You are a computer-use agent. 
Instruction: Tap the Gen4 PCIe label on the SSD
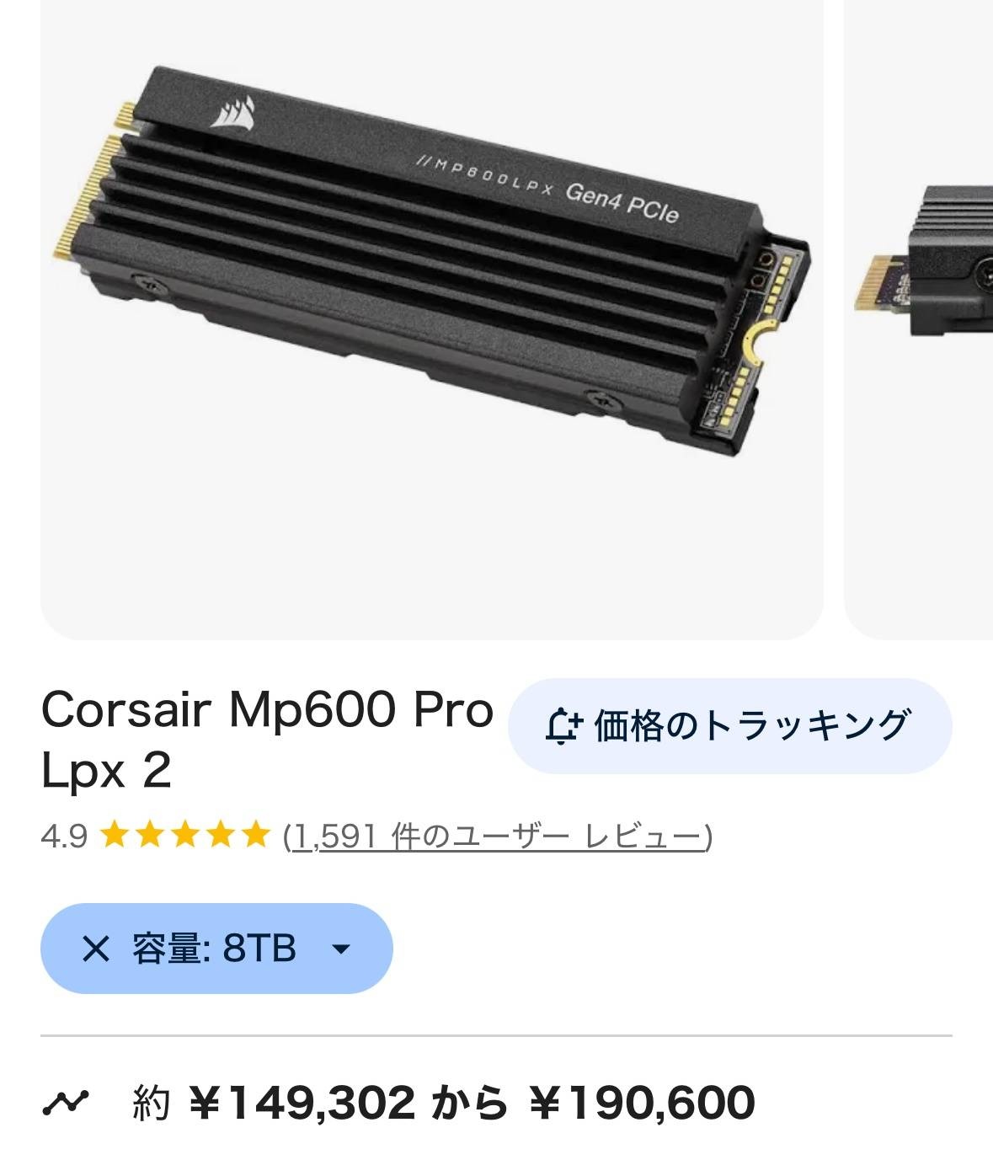tap(622, 203)
